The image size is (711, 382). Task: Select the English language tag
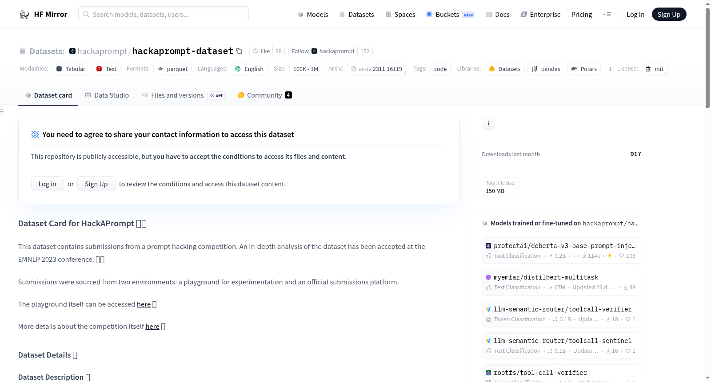(x=249, y=69)
